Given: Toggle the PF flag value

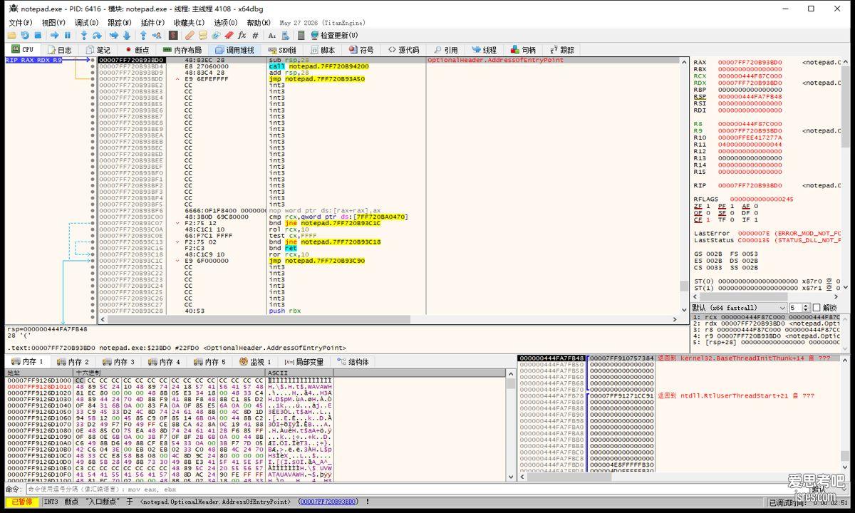Looking at the screenshot, I should click(734, 206).
